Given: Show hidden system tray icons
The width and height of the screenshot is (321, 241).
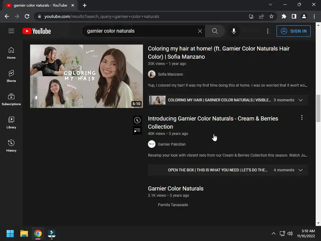Looking at the screenshot, I should click(273, 233).
